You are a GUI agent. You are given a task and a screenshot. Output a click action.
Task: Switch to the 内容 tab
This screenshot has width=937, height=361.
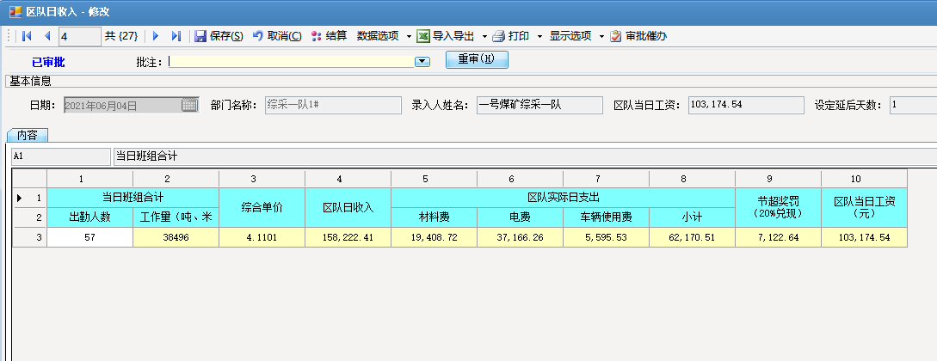click(28, 136)
